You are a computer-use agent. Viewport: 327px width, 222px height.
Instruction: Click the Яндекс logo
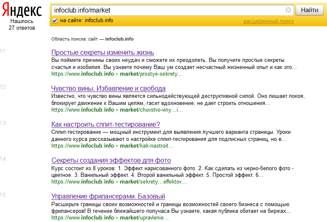22,10
